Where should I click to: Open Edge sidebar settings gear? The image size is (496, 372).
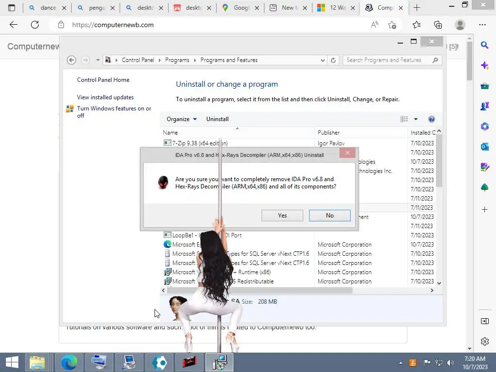[x=484, y=341]
